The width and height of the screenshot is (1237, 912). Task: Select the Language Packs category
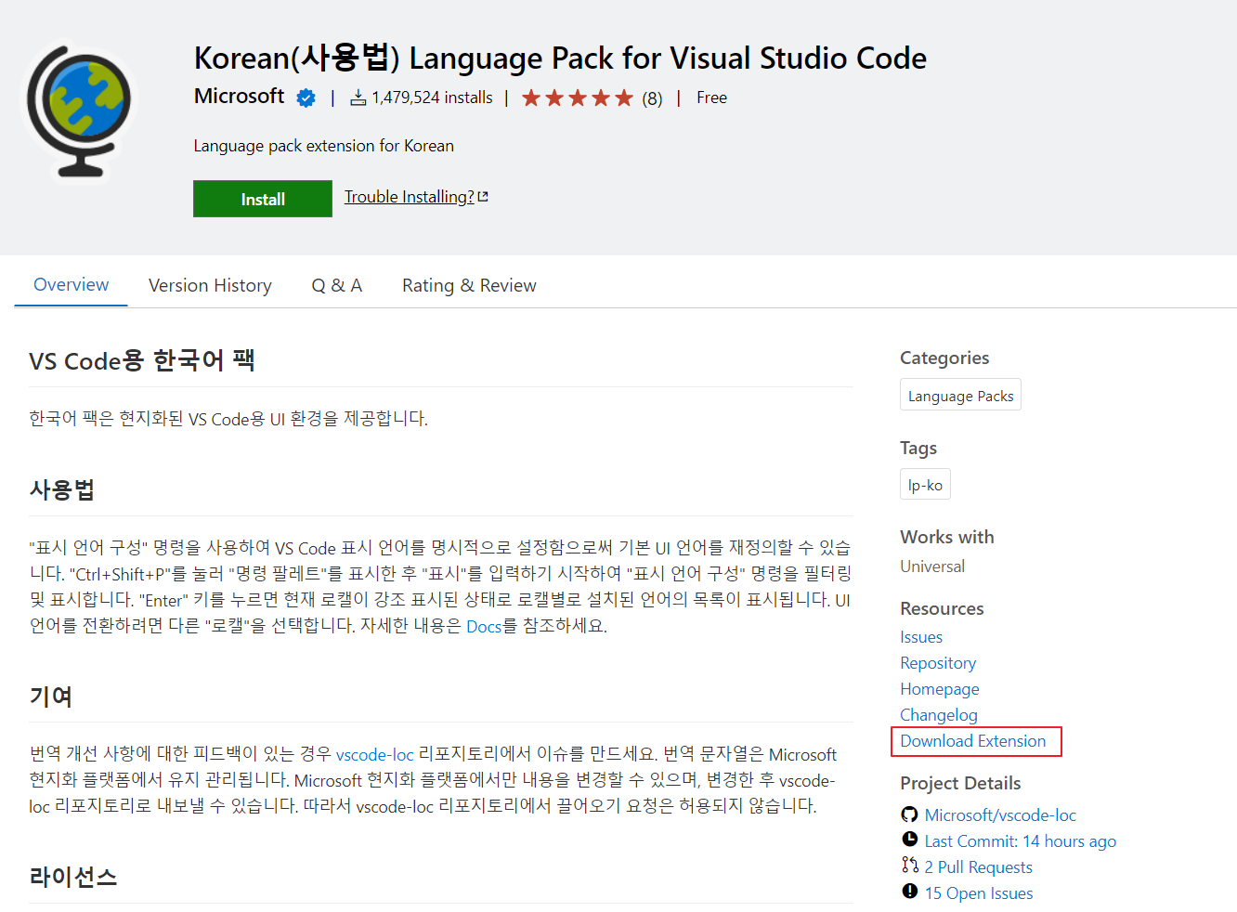[960, 396]
